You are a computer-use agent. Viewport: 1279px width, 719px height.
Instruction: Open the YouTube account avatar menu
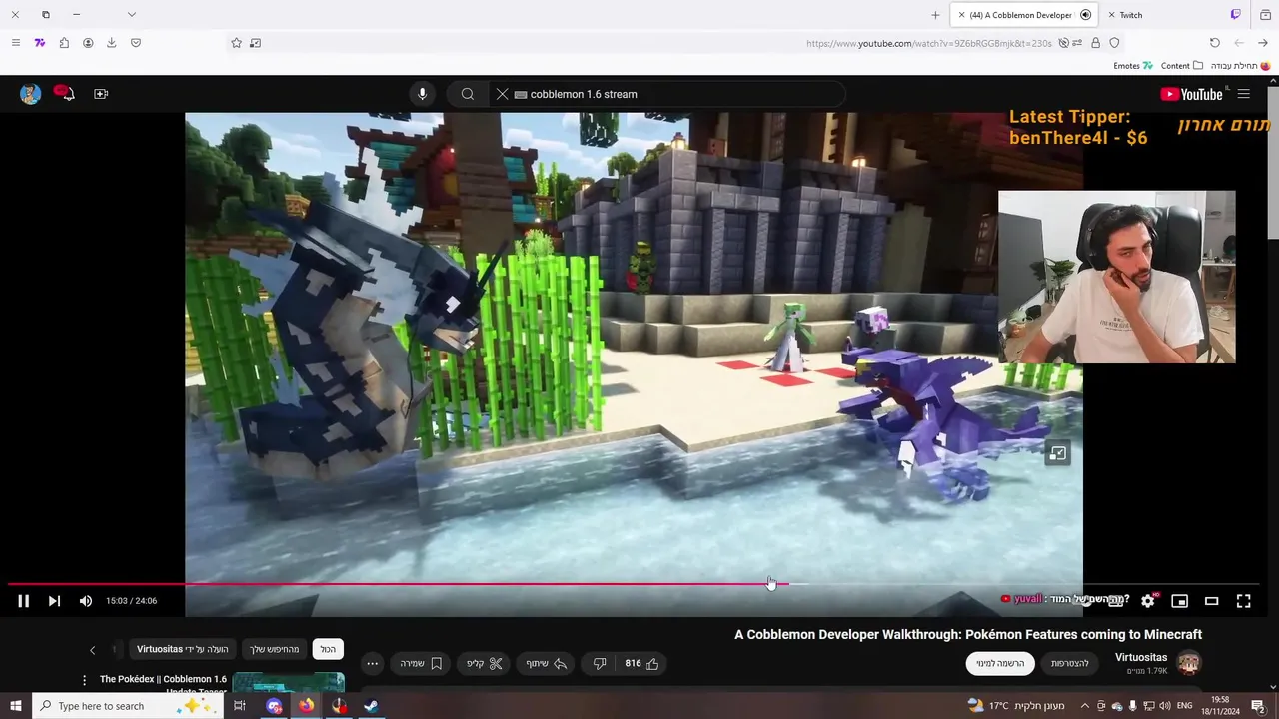point(30,94)
